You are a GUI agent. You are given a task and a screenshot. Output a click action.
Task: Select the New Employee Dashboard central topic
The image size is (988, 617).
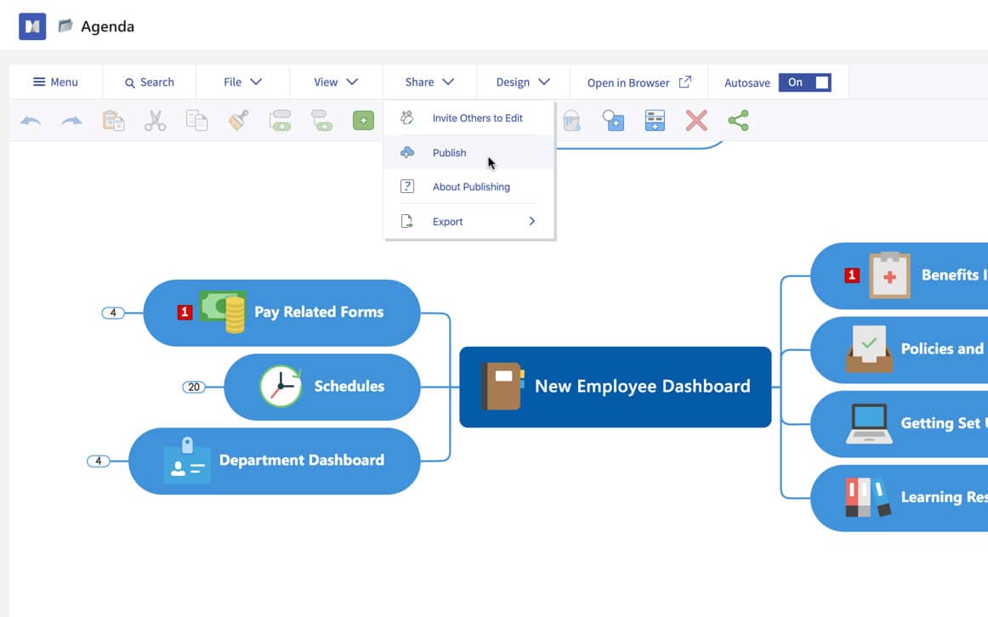(x=615, y=387)
